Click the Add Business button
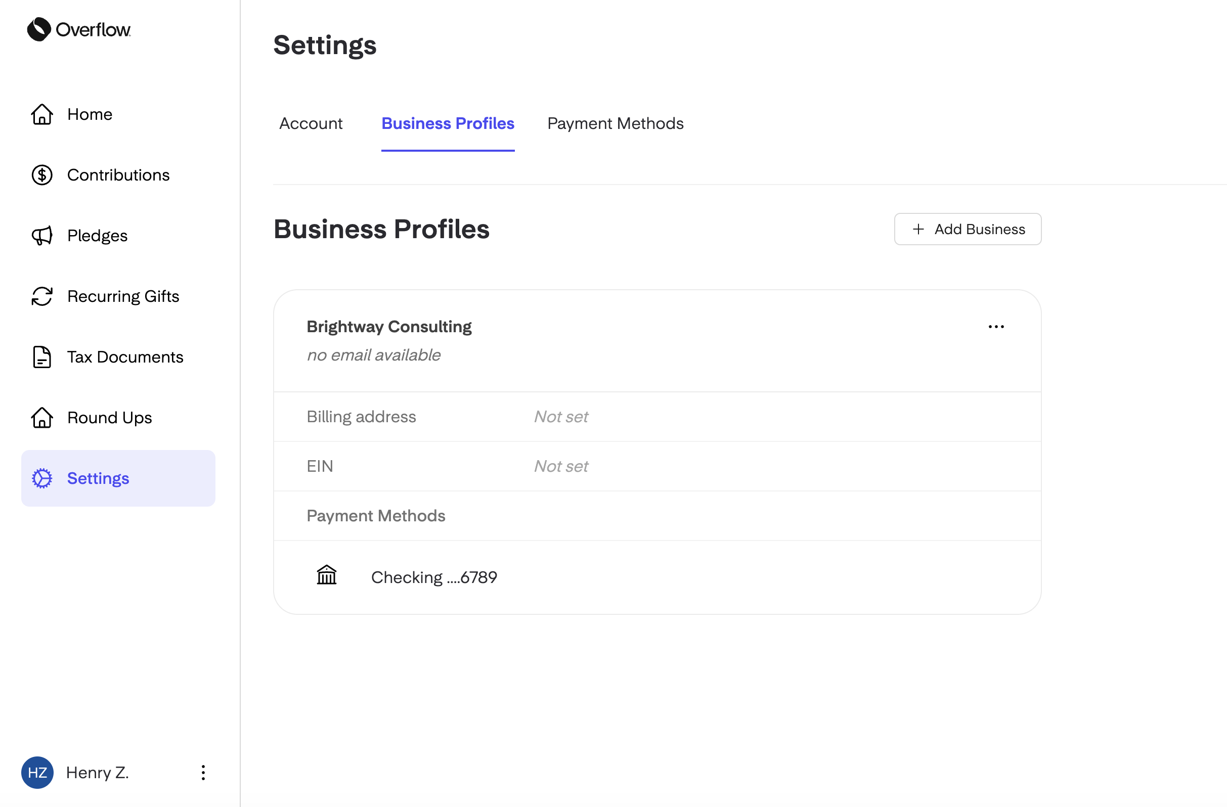The width and height of the screenshot is (1227, 807). [x=968, y=230]
